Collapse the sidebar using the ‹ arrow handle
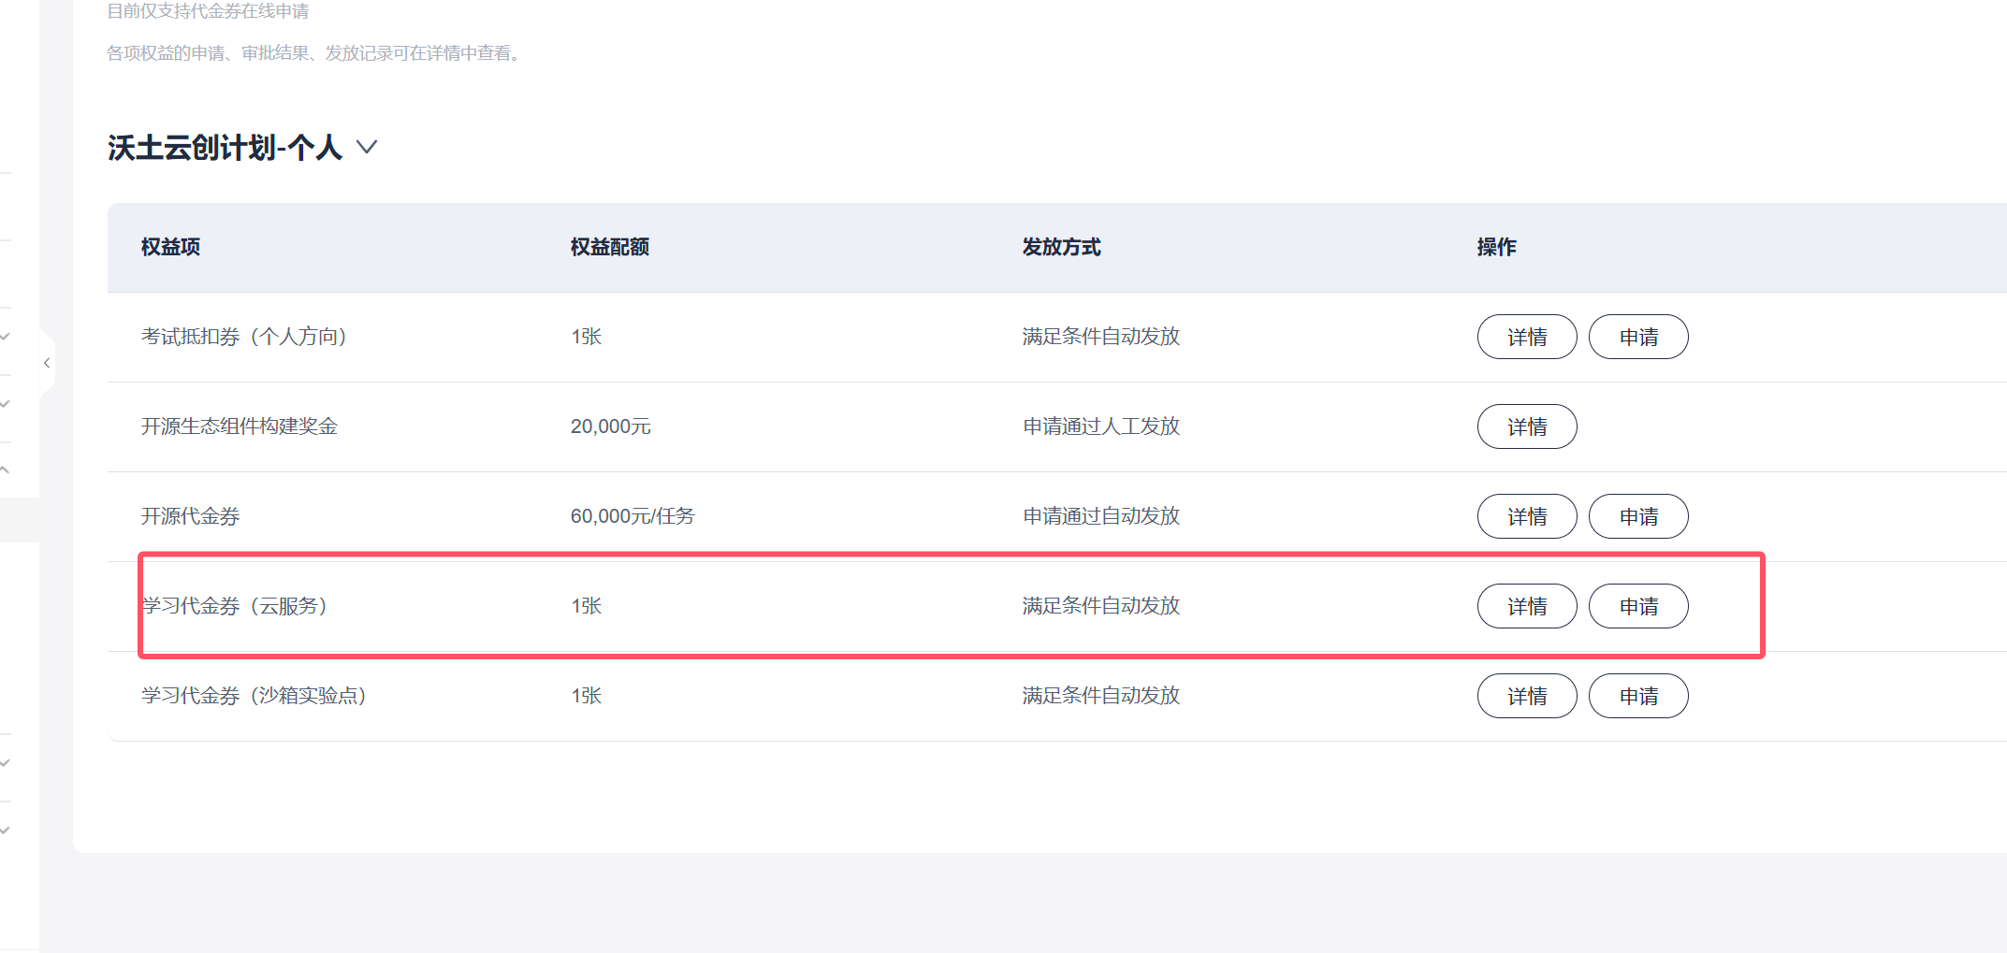Screen dimensions: 2007x953 tap(46, 363)
